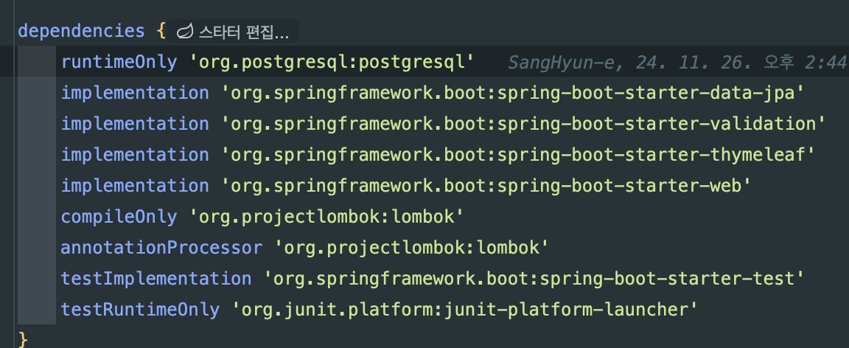Click the dependencies keyword
The image size is (849, 348).
81,31
